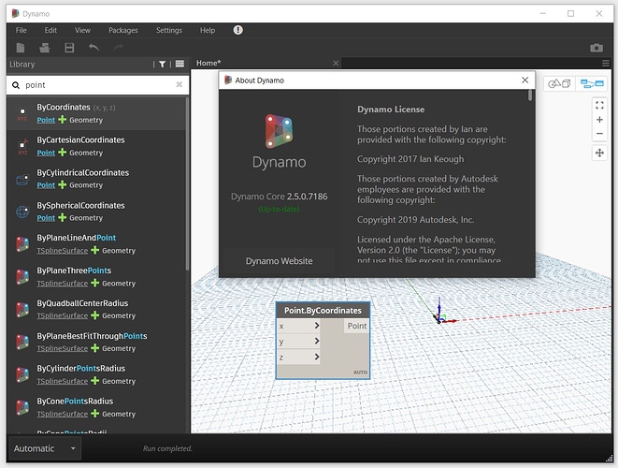Click the x input port arrow
The width and height of the screenshot is (618, 468).
[x=317, y=326]
